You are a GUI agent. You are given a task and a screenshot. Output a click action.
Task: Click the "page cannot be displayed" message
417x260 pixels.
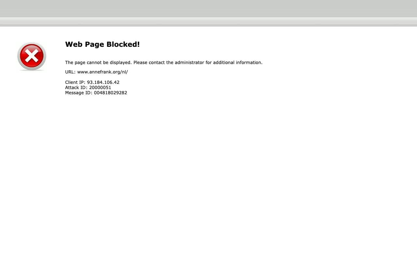coord(164,62)
